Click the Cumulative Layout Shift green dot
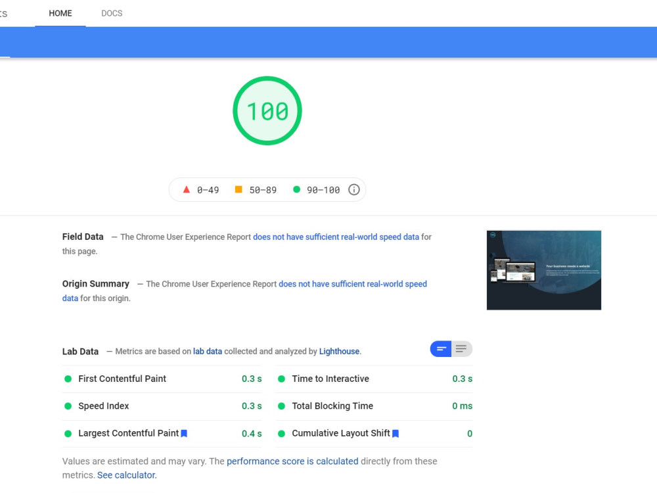This screenshot has height=493, width=657. [282, 433]
